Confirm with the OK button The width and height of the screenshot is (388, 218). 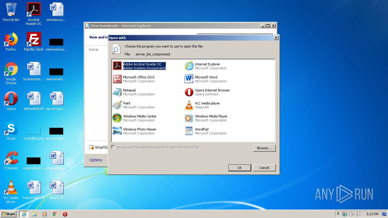click(x=239, y=168)
